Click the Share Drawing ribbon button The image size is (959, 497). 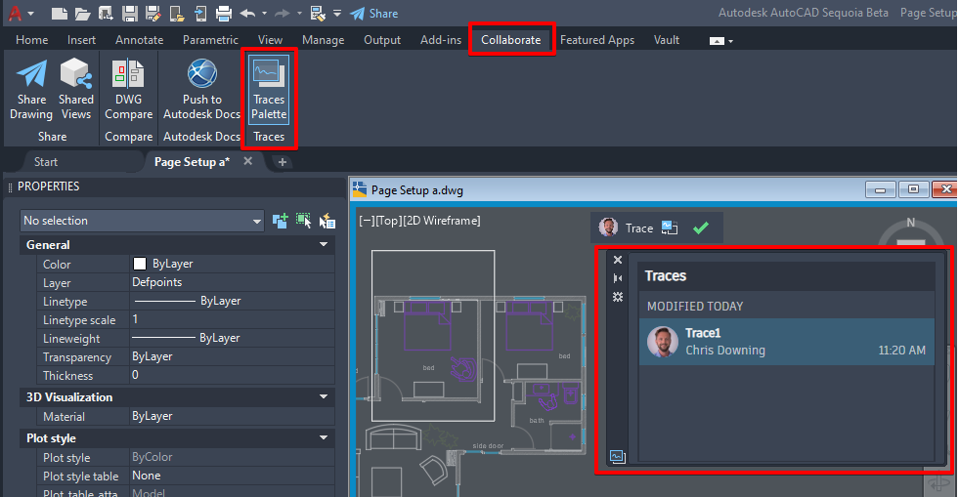pyautogui.click(x=31, y=90)
